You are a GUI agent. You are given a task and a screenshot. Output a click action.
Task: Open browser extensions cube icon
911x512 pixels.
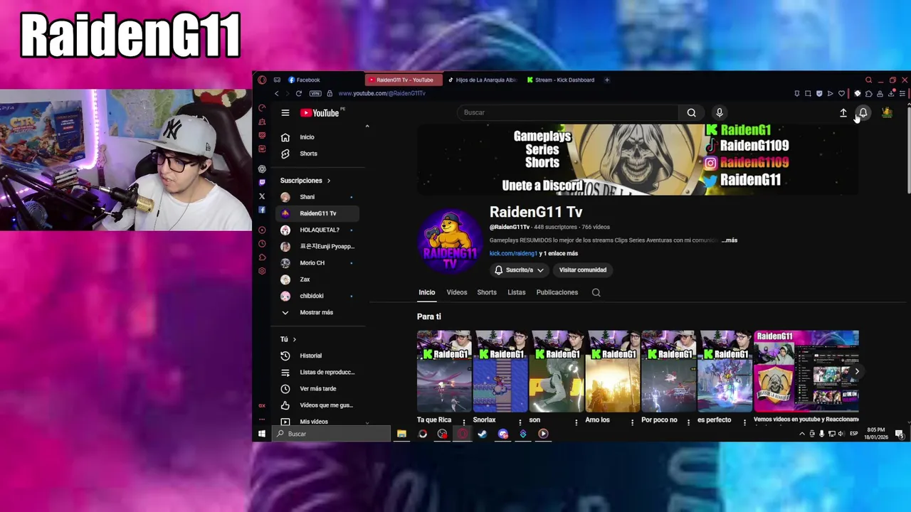coord(868,93)
